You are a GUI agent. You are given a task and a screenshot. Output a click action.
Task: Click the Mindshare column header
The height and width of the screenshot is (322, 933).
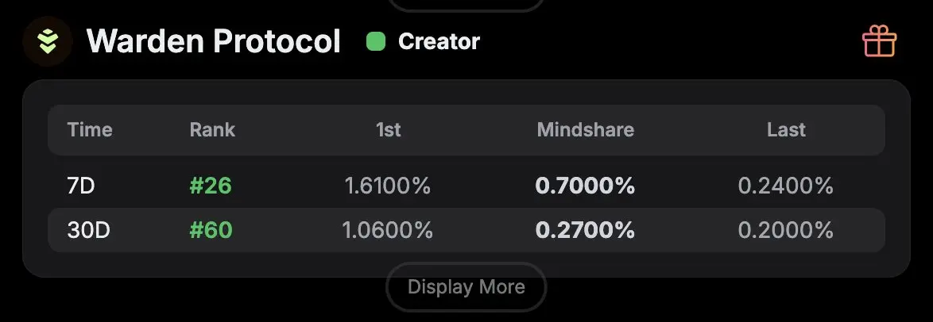pyautogui.click(x=586, y=129)
